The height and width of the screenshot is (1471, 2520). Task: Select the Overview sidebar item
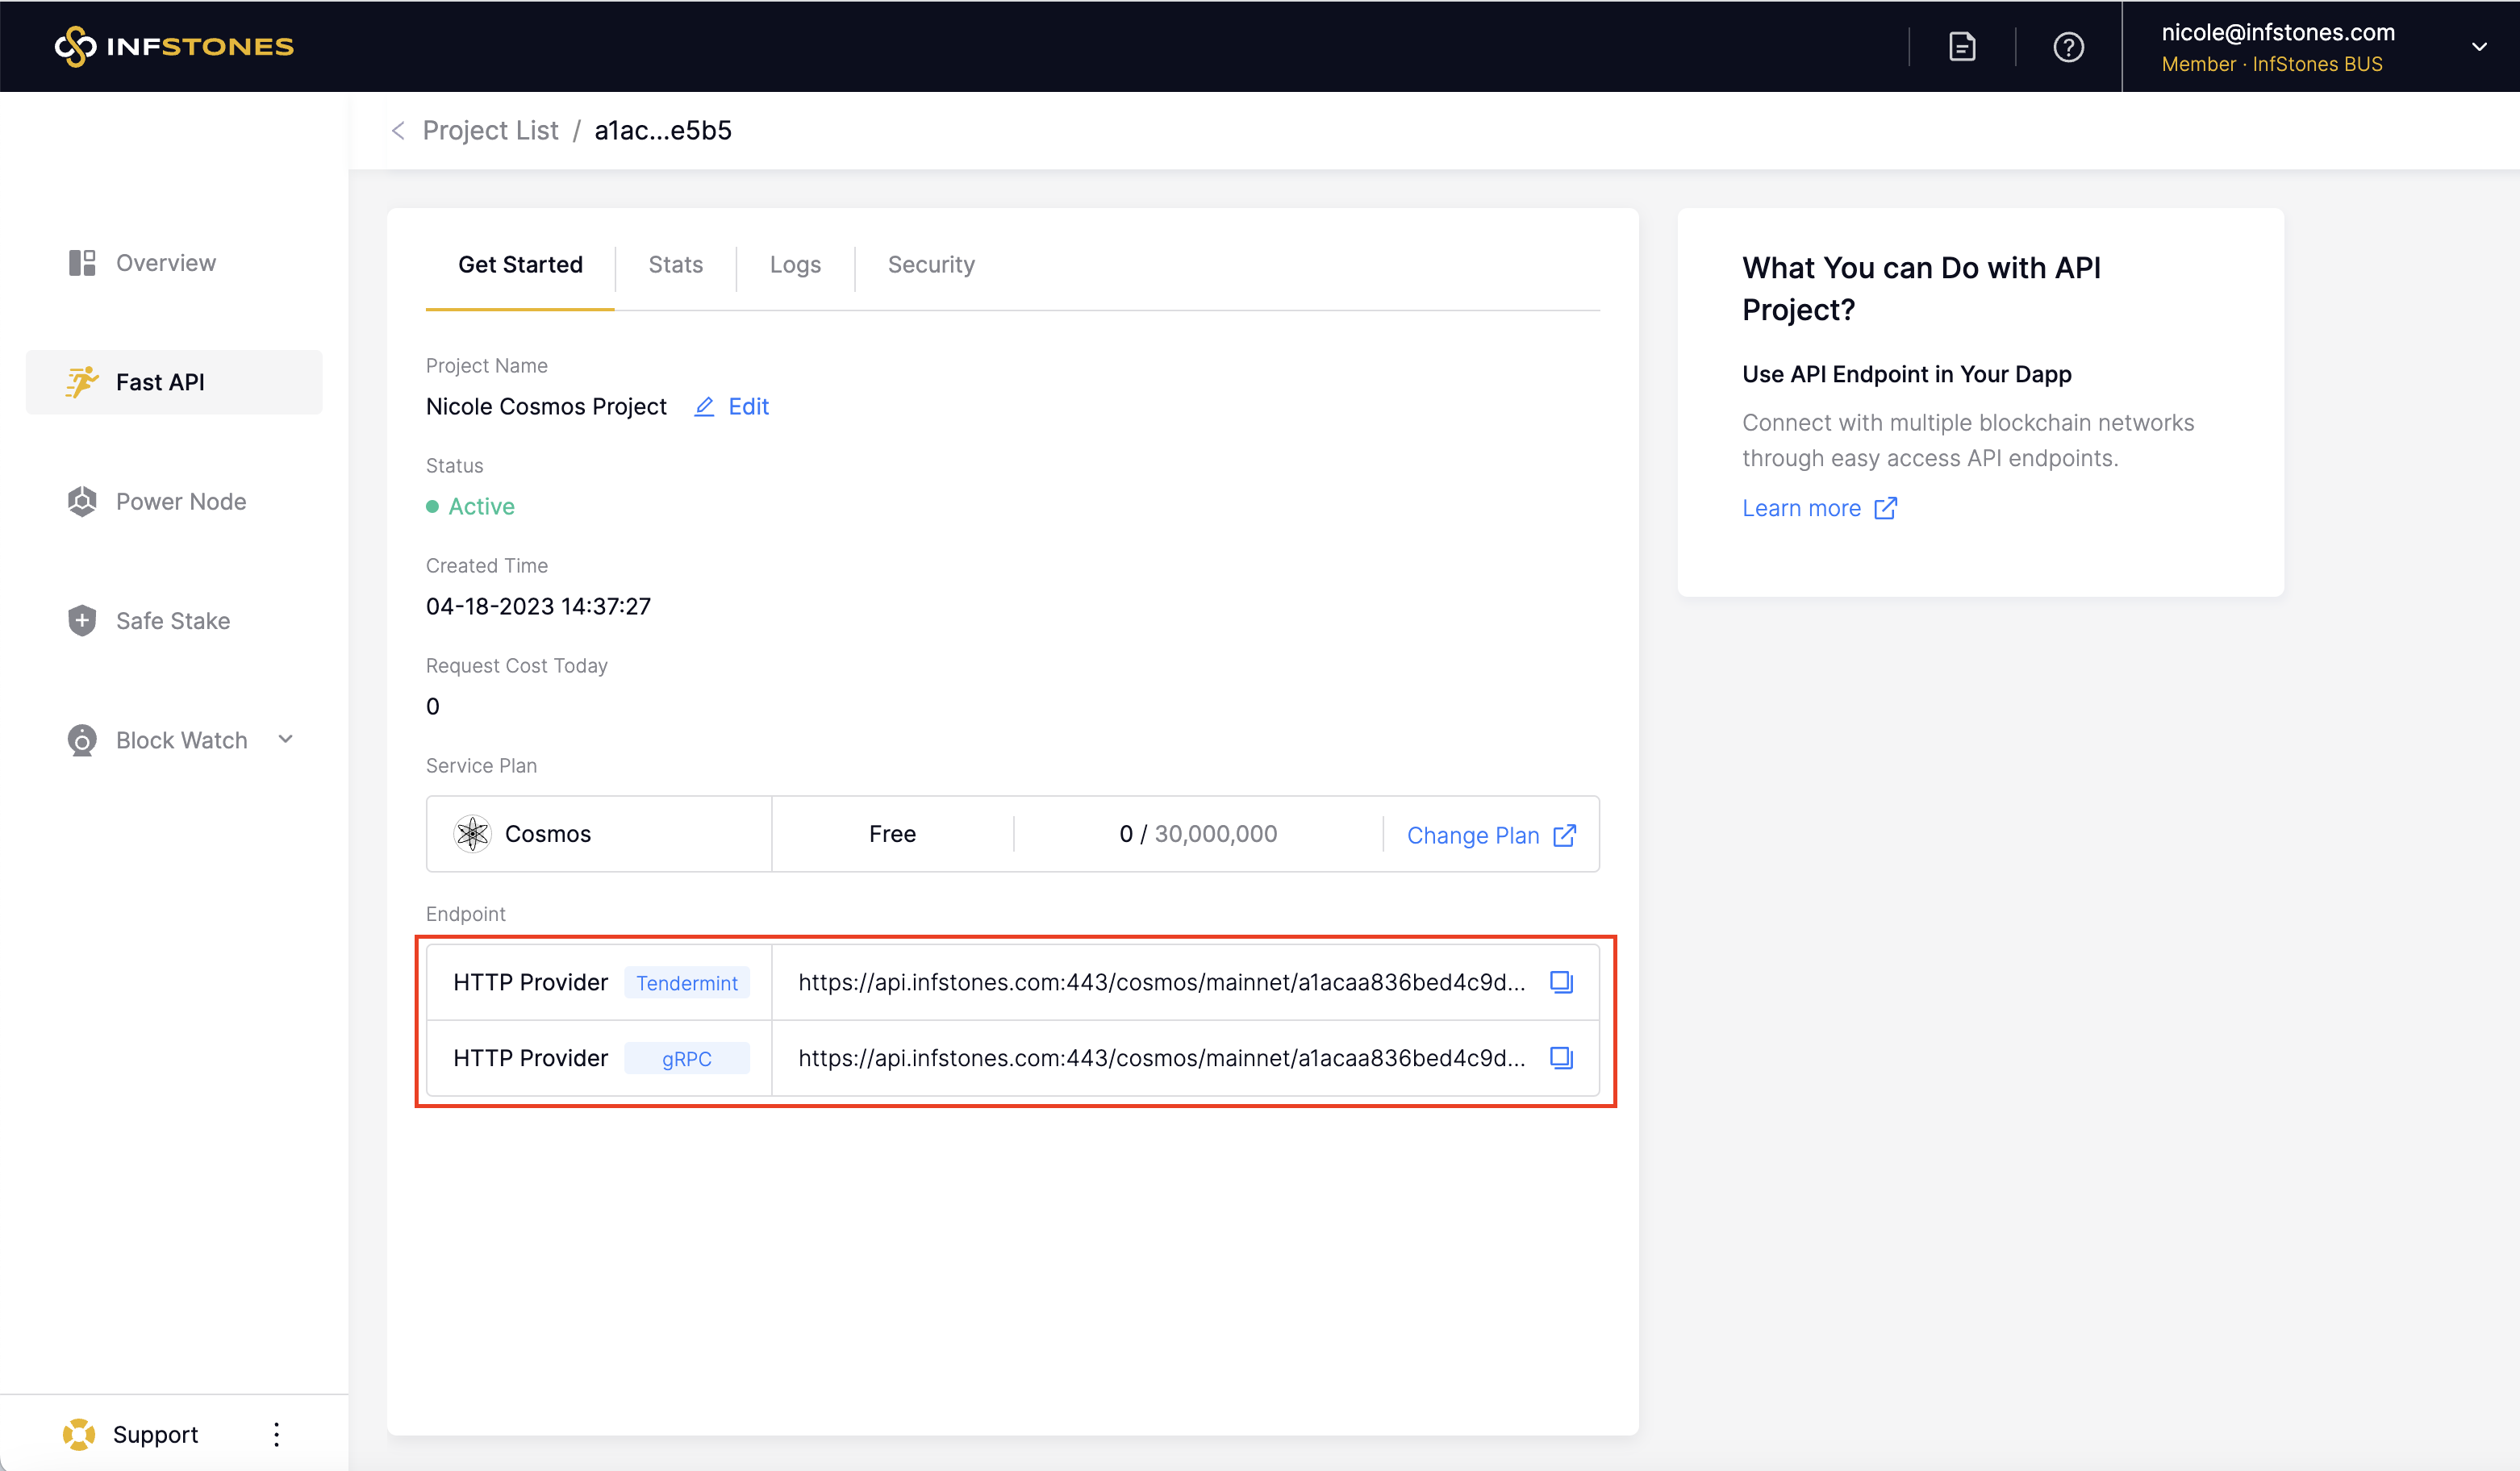pos(165,263)
